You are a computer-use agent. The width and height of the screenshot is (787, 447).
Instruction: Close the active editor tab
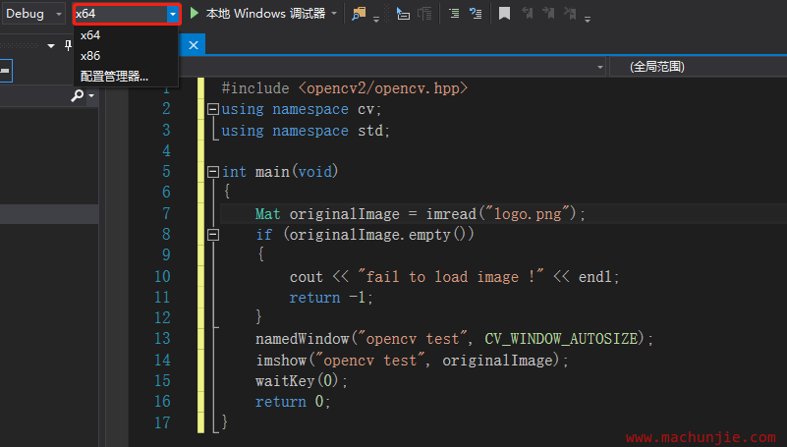pos(194,45)
